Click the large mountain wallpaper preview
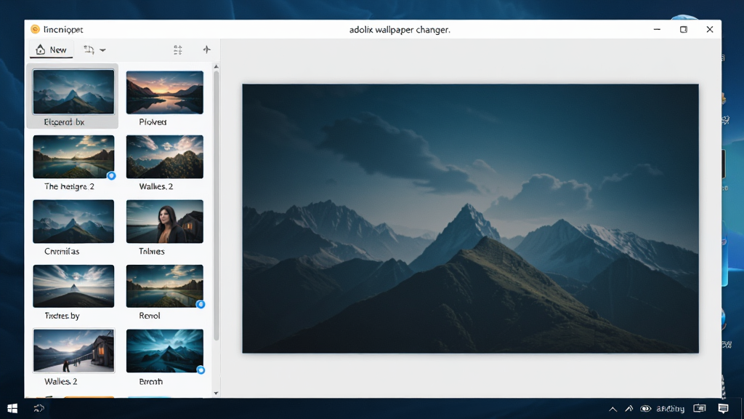Image resolution: width=744 pixels, height=419 pixels. 470,218
